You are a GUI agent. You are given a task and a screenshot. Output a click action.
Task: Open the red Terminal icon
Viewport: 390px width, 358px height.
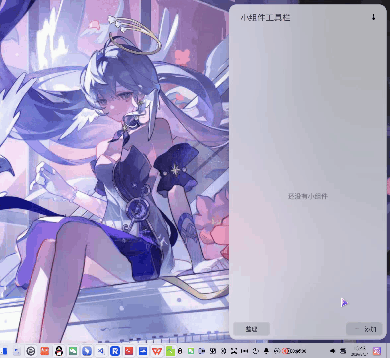pyautogui.click(x=129, y=351)
